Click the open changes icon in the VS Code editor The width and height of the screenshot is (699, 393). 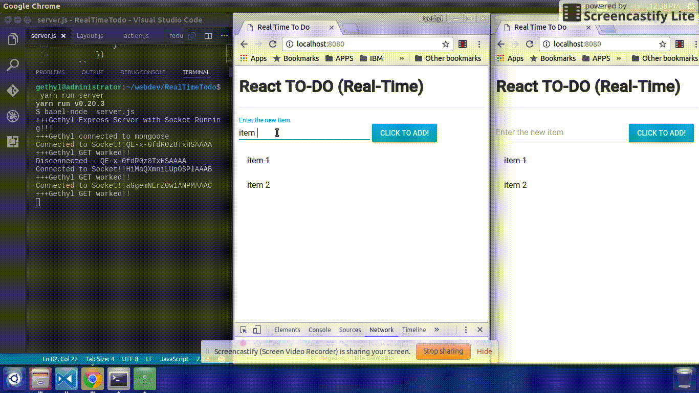point(192,36)
